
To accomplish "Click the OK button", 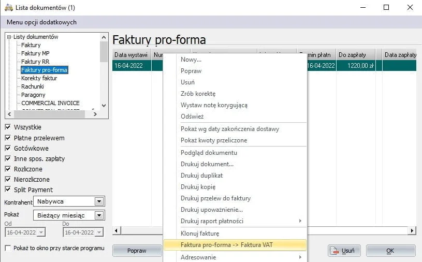I will click(390, 251).
